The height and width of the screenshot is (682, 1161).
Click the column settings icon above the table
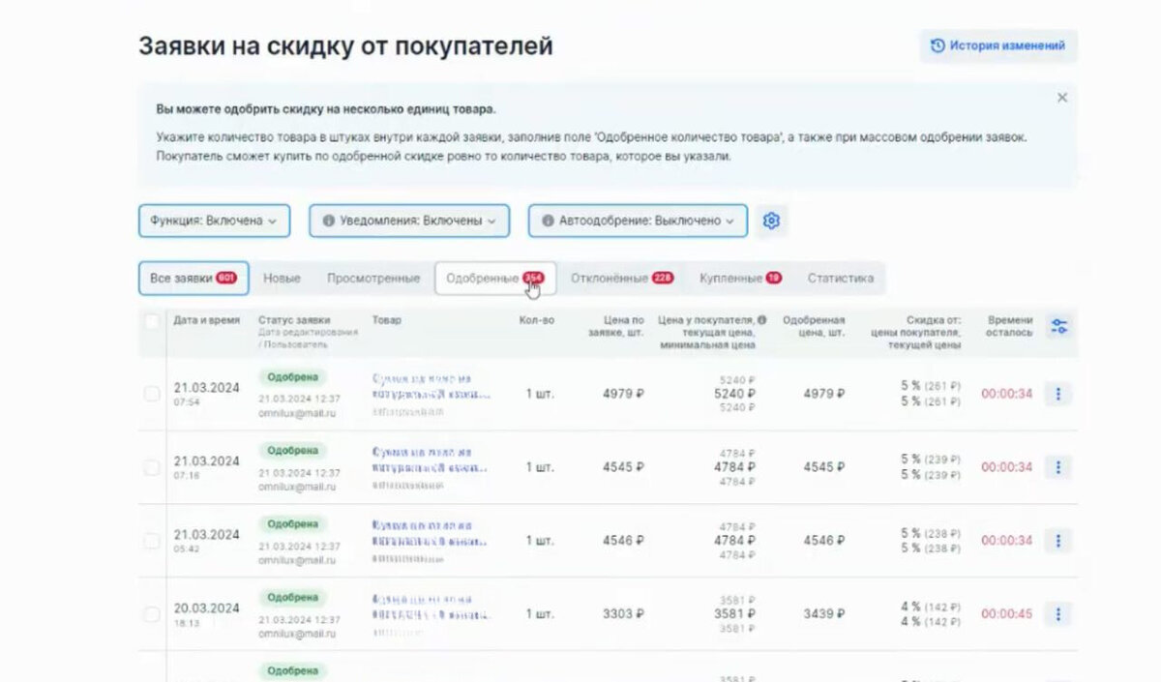tap(1058, 327)
